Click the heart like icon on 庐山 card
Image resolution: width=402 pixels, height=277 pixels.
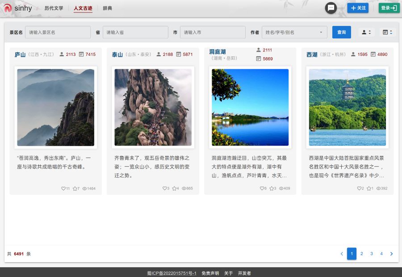pos(63,189)
